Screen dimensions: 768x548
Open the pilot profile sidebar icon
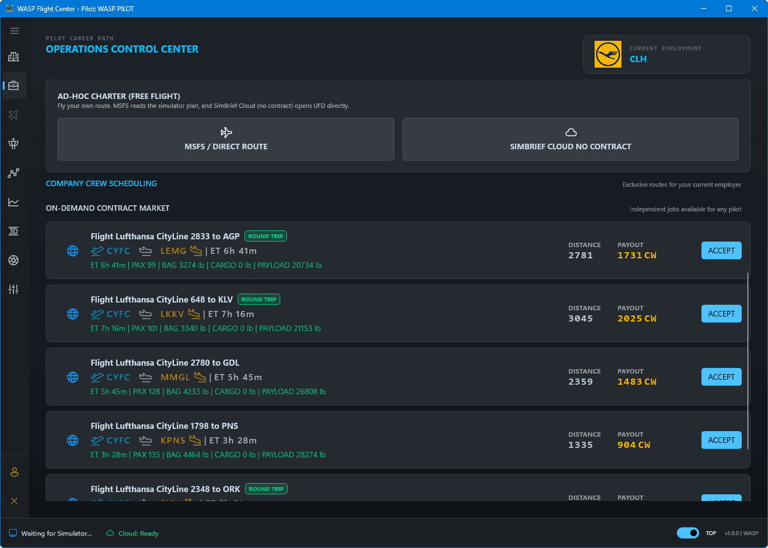pyautogui.click(x=15, y=472)
